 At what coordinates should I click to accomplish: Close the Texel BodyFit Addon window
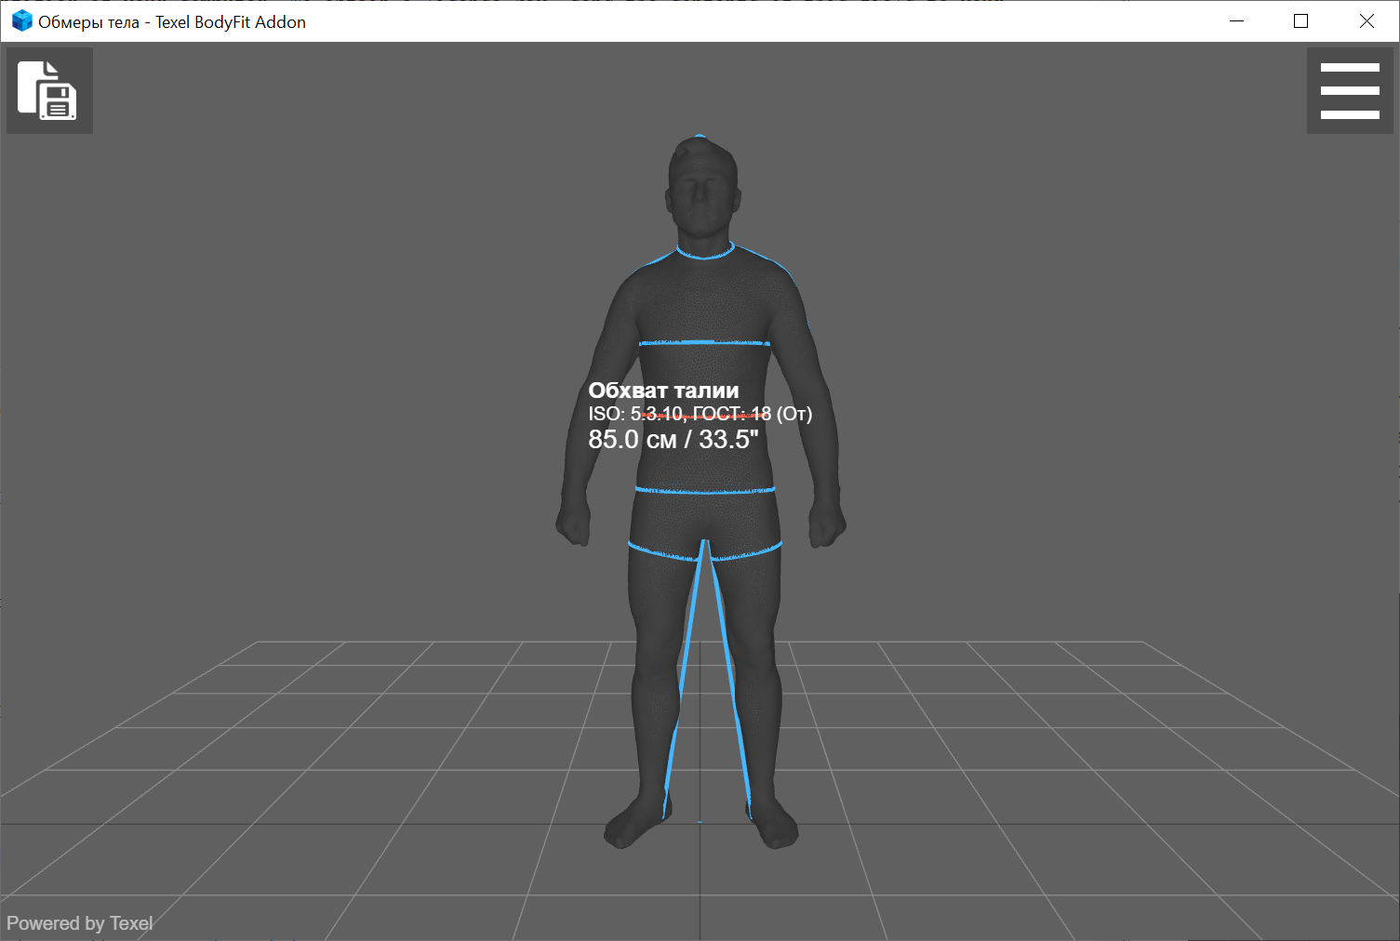pos(1366,21)
